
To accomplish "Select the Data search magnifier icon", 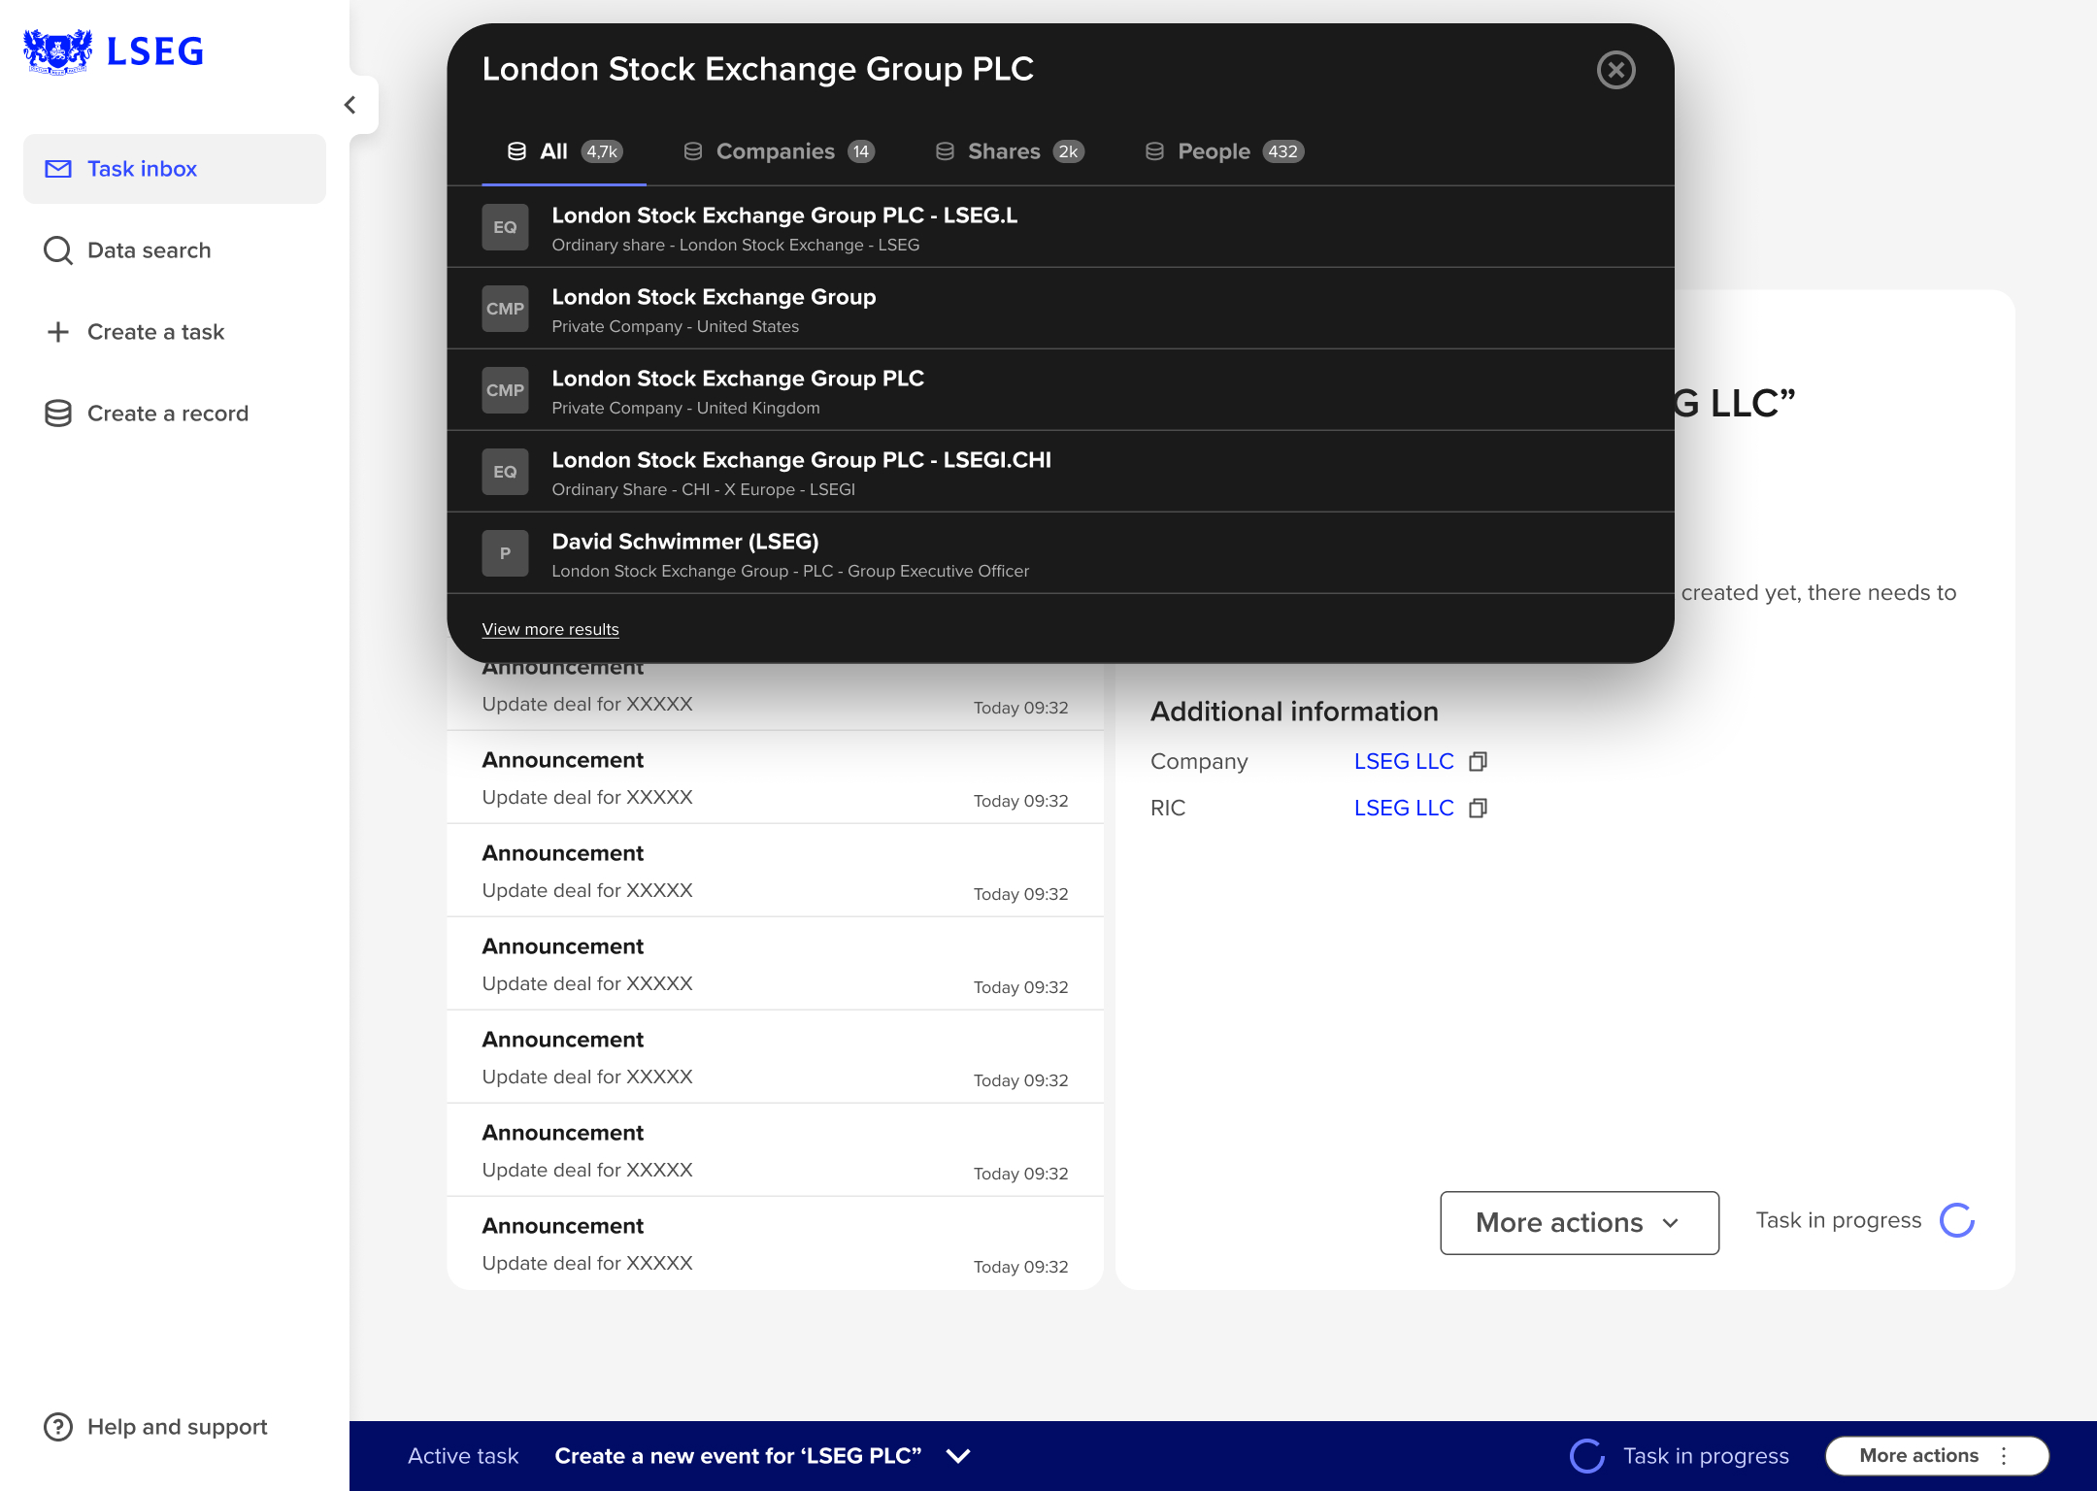I will click(x=58, y=250).
